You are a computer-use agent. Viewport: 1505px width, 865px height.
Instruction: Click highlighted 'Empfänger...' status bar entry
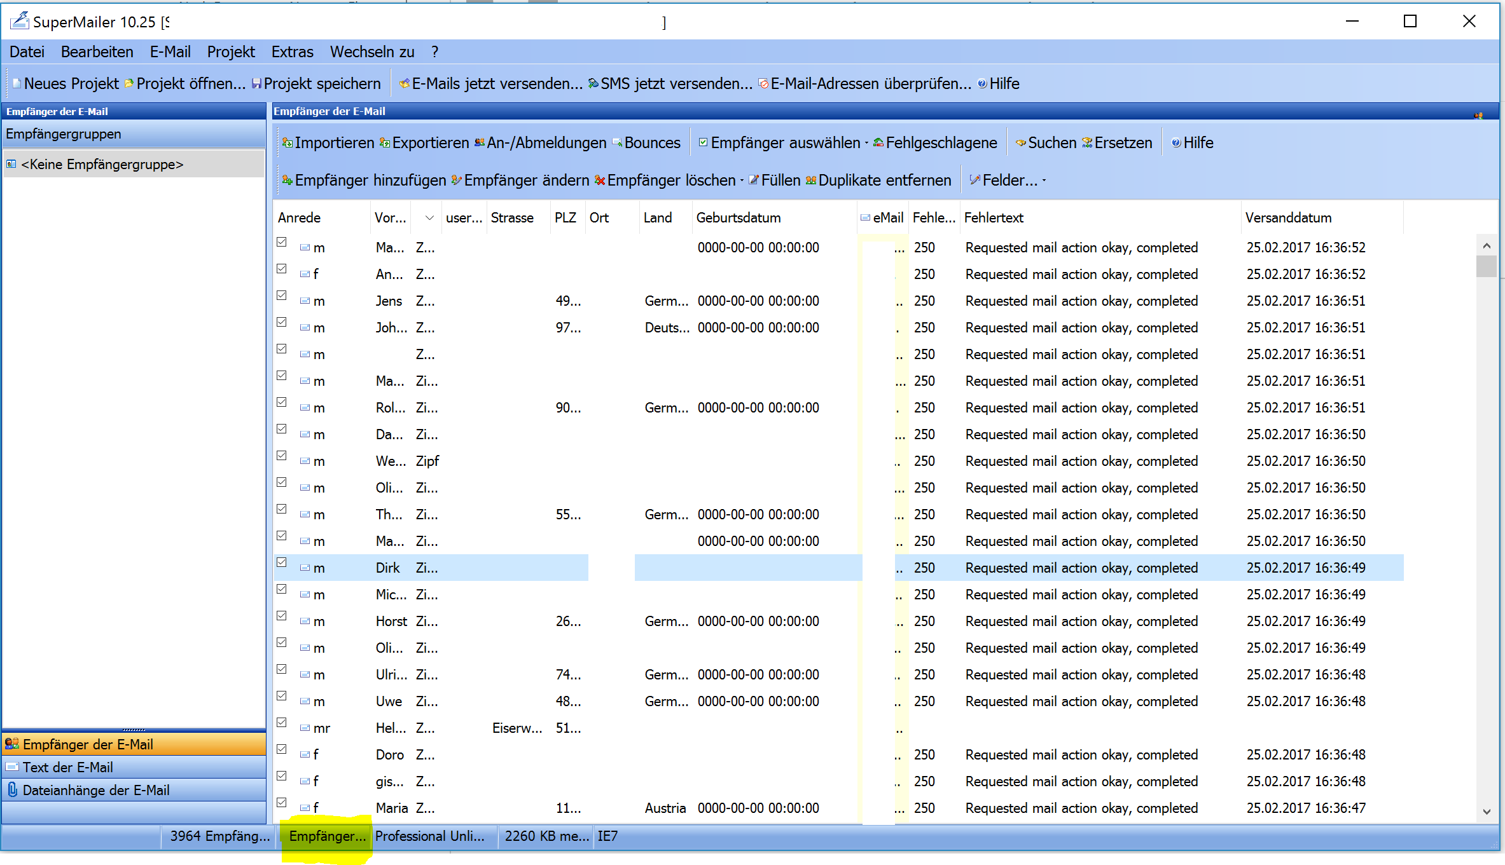pos(327,836)
